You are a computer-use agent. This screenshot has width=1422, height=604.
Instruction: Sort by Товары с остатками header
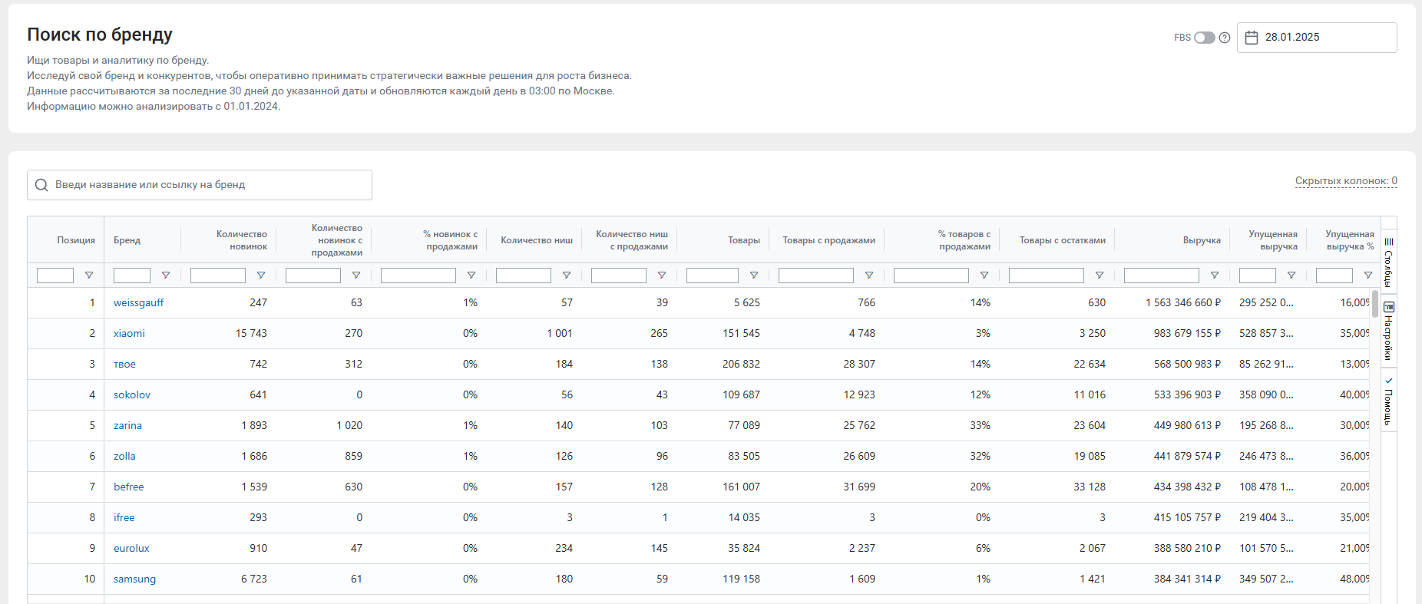pos(1063,240)
